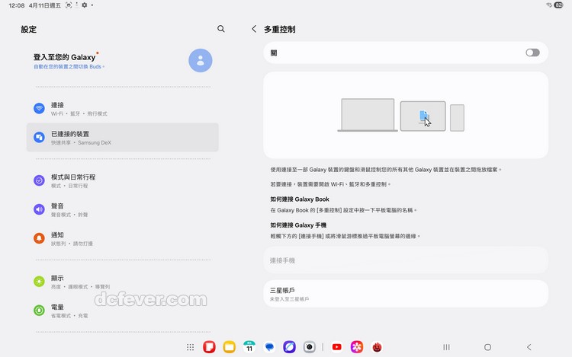This screenshot has width=572, height=357.
Task: Show recent apps navigation button
Action: [446, 347]
